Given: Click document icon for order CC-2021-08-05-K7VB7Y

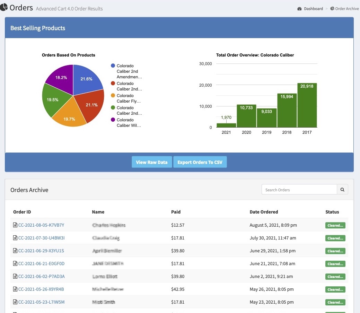Looking at the screenshot, I should point(15,225).
